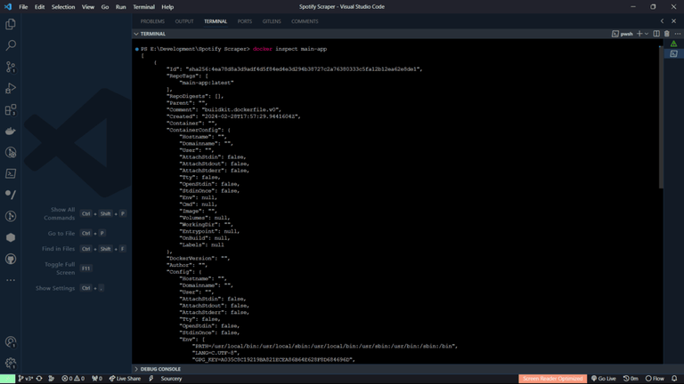
Task: Open the Accounts menu icon
Action: [x=11, y=341]
